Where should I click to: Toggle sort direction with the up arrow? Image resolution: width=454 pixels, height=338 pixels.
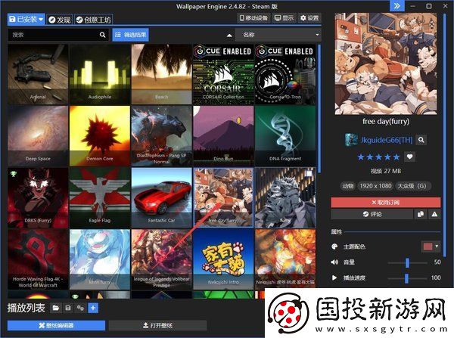pyautogui.click(x=229, y=36)
